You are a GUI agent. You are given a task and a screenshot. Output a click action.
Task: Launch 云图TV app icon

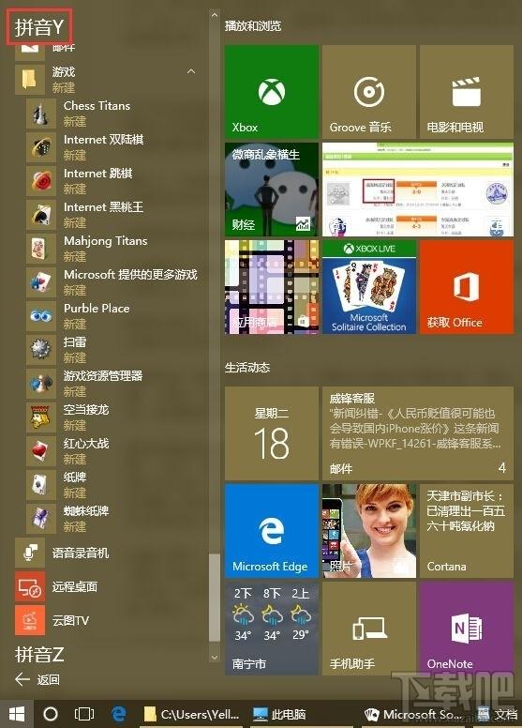point(30,620)
